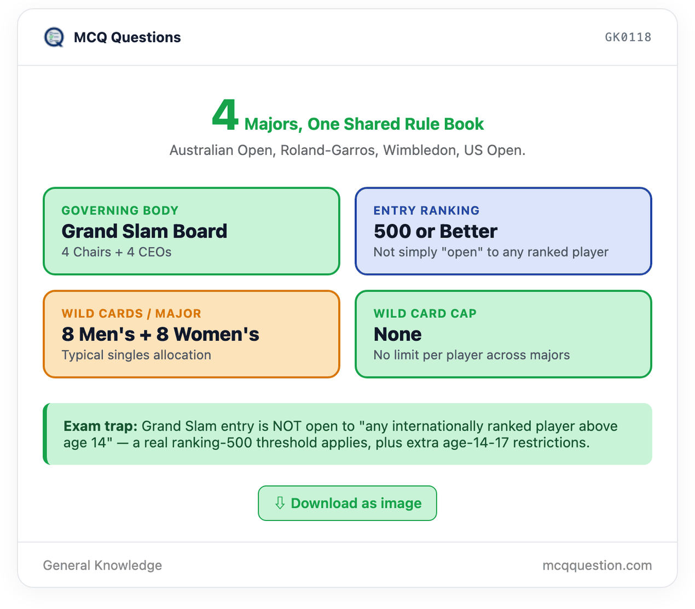The height and width of the screenshot is (609, 695).
Task: Open the General Knowledge category label
Action: point(102,565)
